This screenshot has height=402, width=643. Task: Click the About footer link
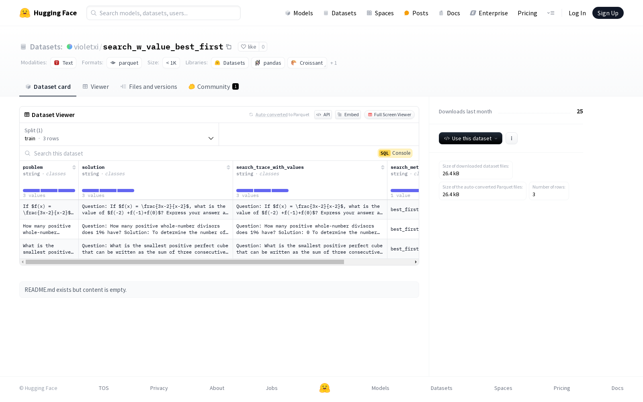pos(217,388)
